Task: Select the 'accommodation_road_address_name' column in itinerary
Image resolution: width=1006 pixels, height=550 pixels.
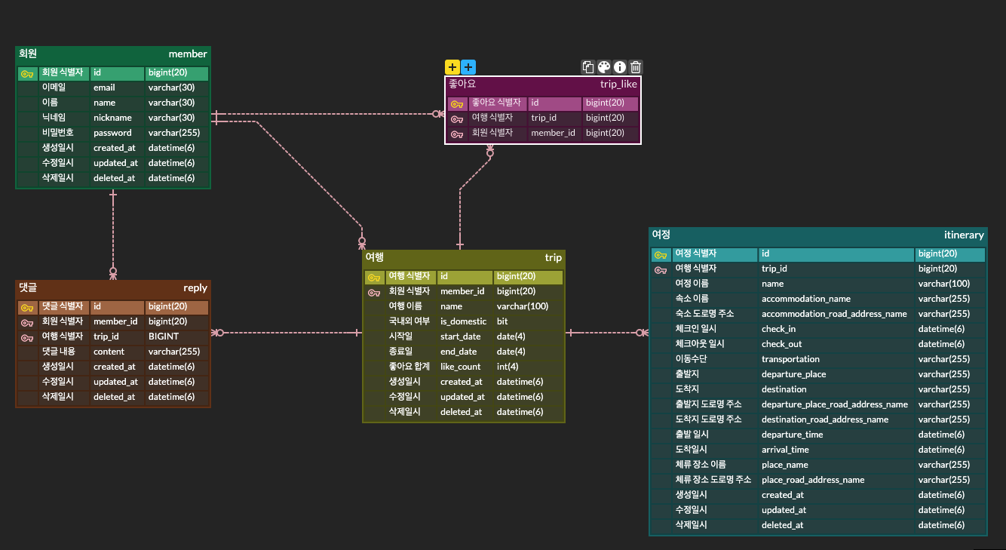Action: pos(834,314)
